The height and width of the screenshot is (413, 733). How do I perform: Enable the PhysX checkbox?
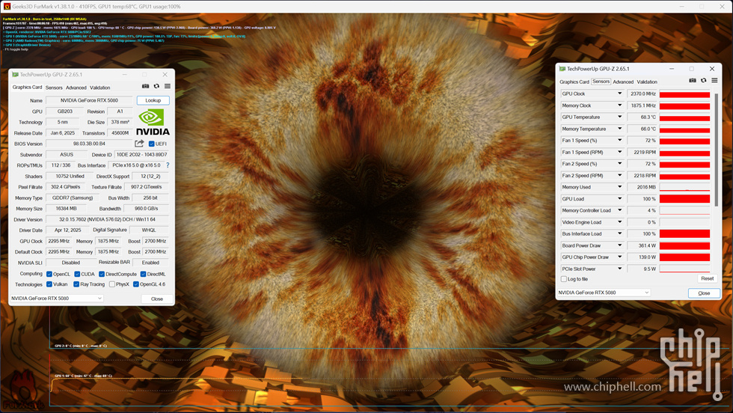(112, 284)
